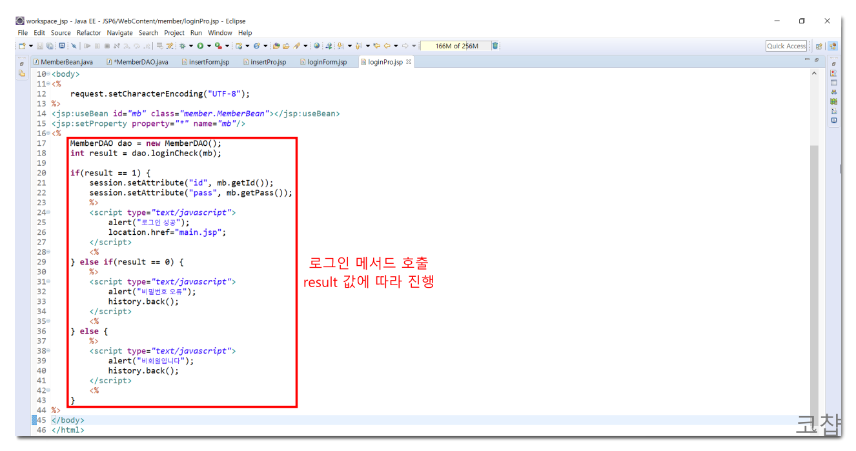
Task: Click the Back navigation arrow icon
Action: click(388, 46)
